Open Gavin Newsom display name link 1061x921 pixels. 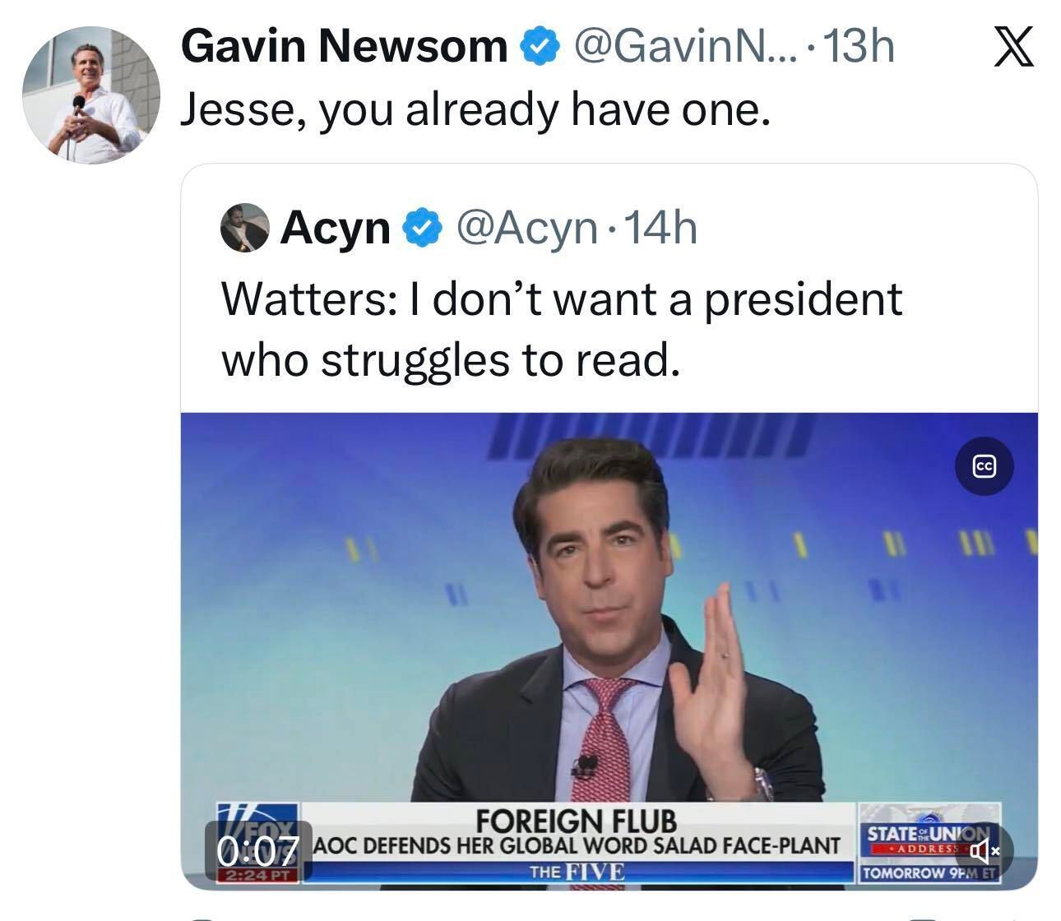(x=344, y=46)
